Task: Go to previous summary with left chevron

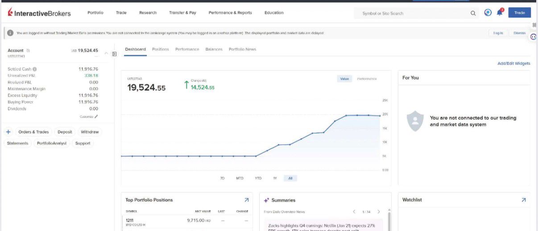Action: point(354,211)
